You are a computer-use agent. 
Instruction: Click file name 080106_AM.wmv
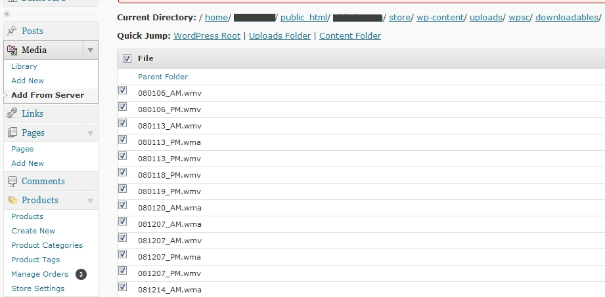(169, 93)
